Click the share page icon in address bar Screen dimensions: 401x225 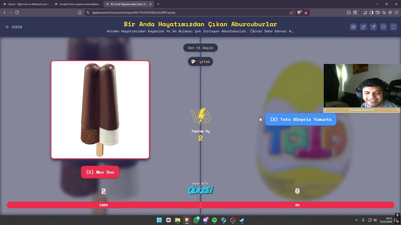pos(291,12)
